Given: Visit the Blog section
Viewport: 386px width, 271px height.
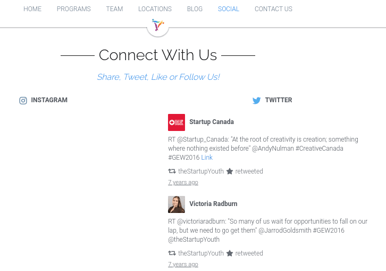Looking at the screenshot, I should [195, 9].
